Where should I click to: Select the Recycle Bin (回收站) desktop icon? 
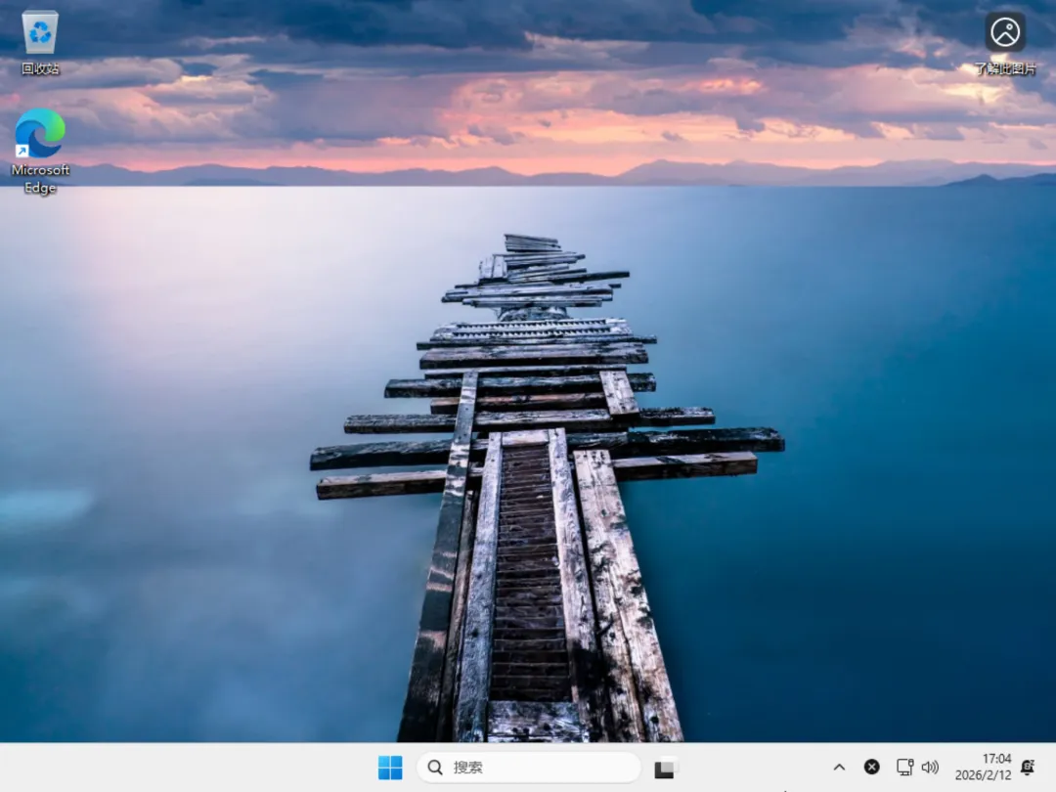click(40, 42)
